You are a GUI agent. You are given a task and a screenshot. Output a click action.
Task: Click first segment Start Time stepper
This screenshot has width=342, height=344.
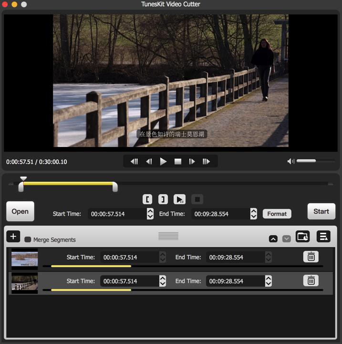tap(163, 257)
